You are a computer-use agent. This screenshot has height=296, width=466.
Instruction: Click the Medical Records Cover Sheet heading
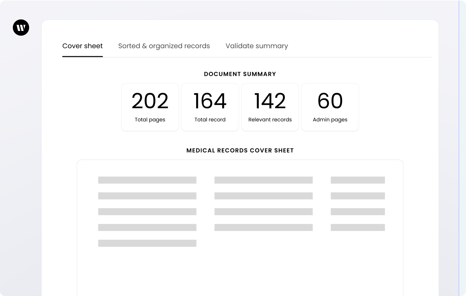click(x=240, y=151)
